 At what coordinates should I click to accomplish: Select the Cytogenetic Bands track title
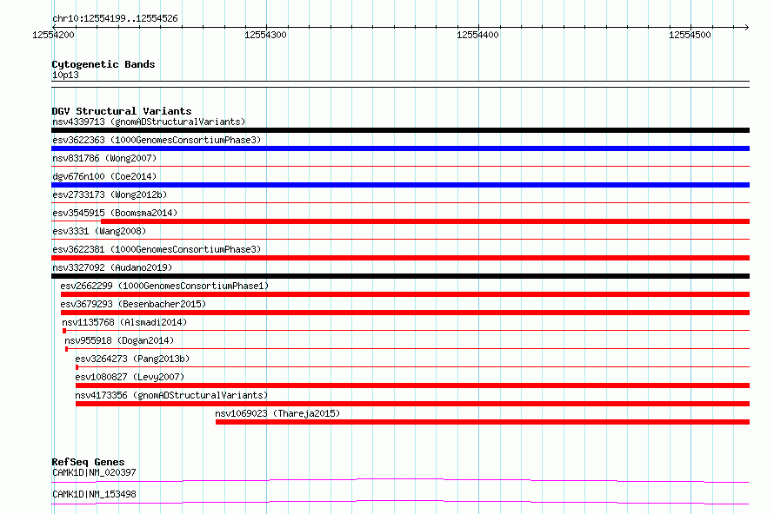[103, 64]
